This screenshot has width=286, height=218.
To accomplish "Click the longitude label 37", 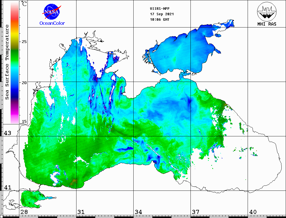I will [x=196, y=212].
